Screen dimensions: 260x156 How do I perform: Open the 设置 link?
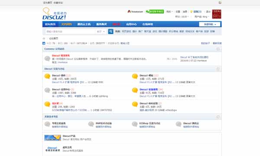click(178, 12)
